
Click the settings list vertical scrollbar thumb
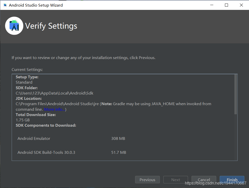click(236, 94)
